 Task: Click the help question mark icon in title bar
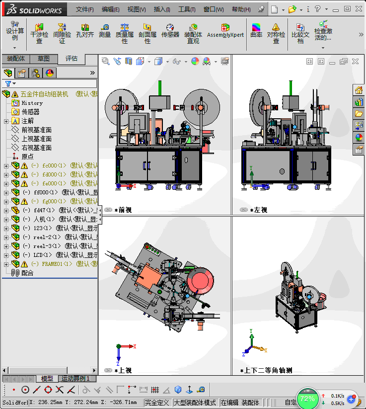coord(317,9)
